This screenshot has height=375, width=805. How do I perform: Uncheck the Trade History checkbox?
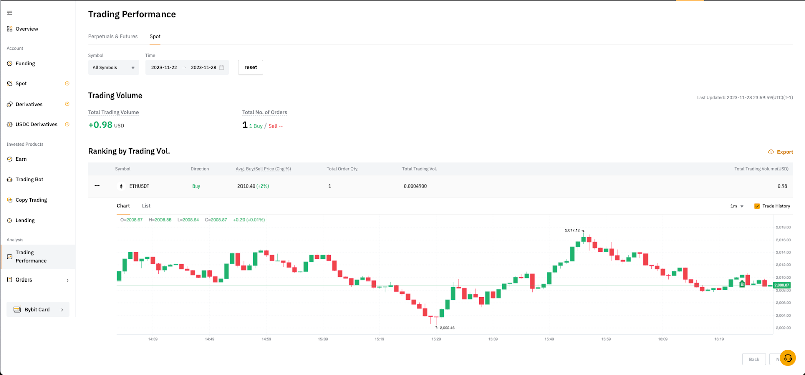click(x=757, y=206)
